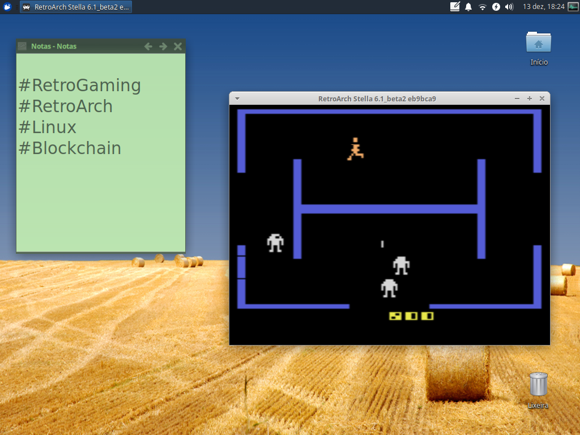Click the #RetroGaming line in the note
580x435 pixels.
point(79,86)
